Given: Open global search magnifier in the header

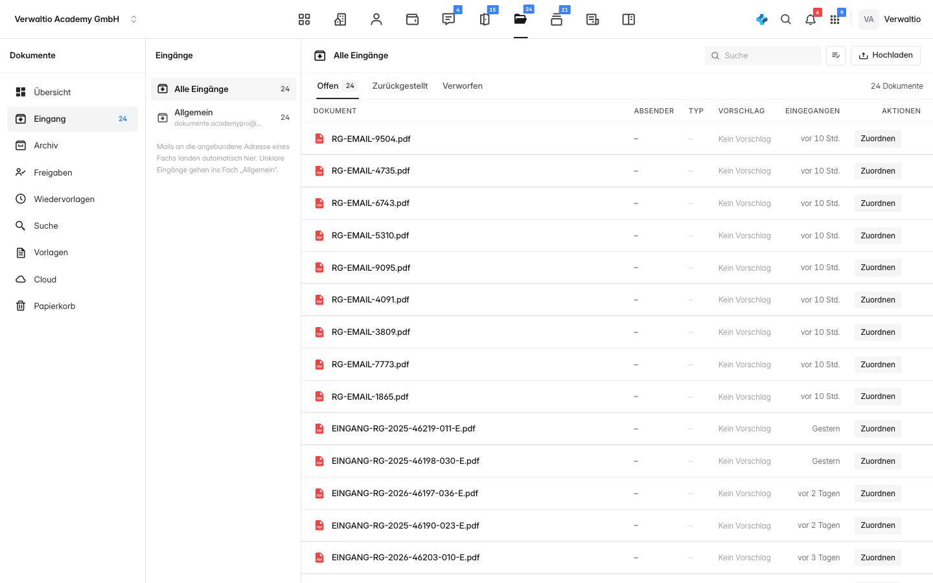Looking at the screenshot, I should (x=786, y=19).
